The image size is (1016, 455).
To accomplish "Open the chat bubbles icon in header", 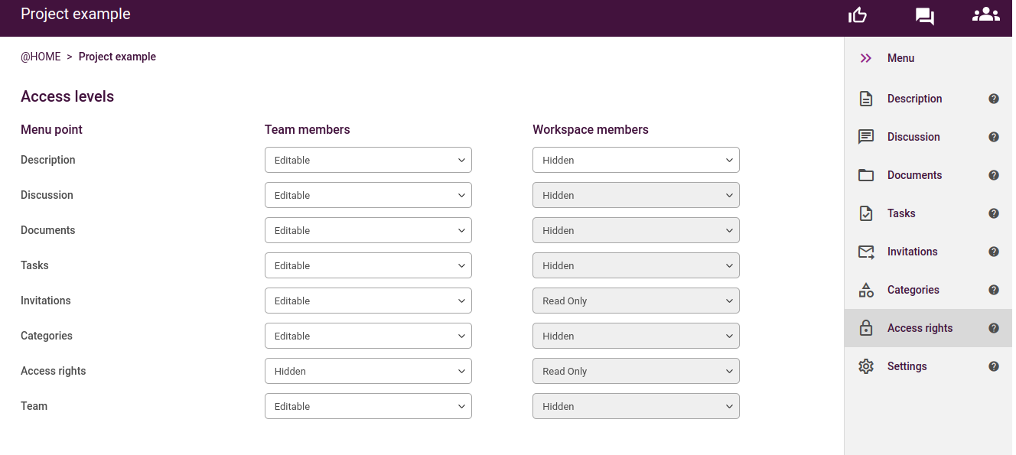I will pyautogui.click(x=925, y=16).
